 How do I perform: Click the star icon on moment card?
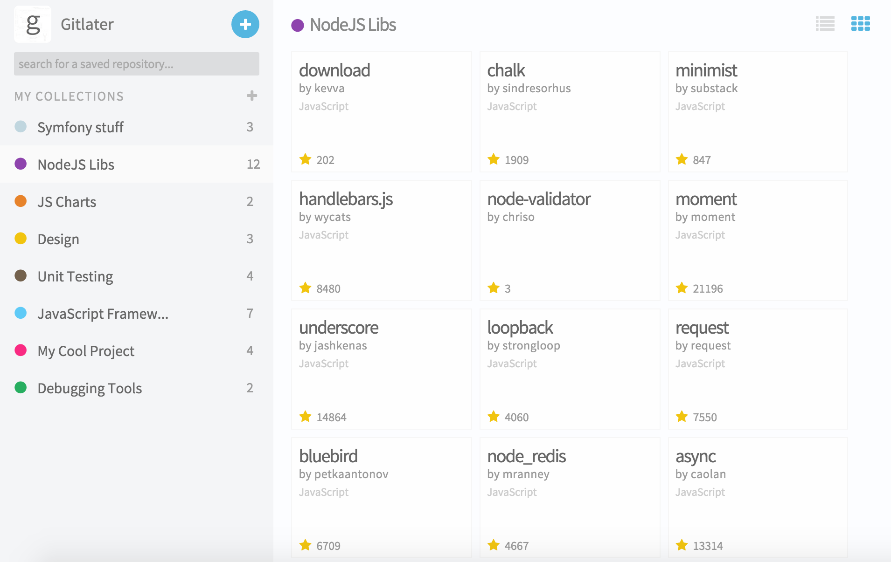click(682, 288)
